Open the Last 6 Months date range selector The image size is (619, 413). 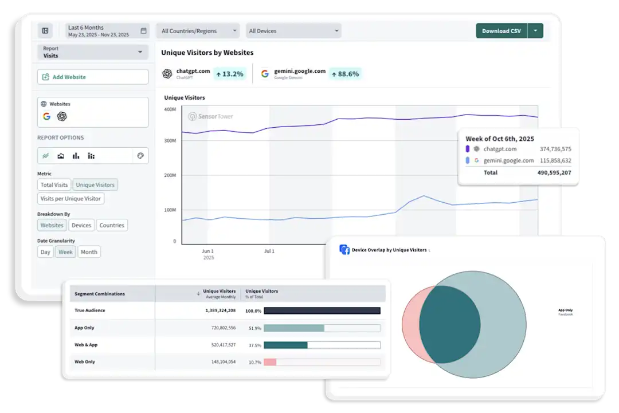point(107,31)
